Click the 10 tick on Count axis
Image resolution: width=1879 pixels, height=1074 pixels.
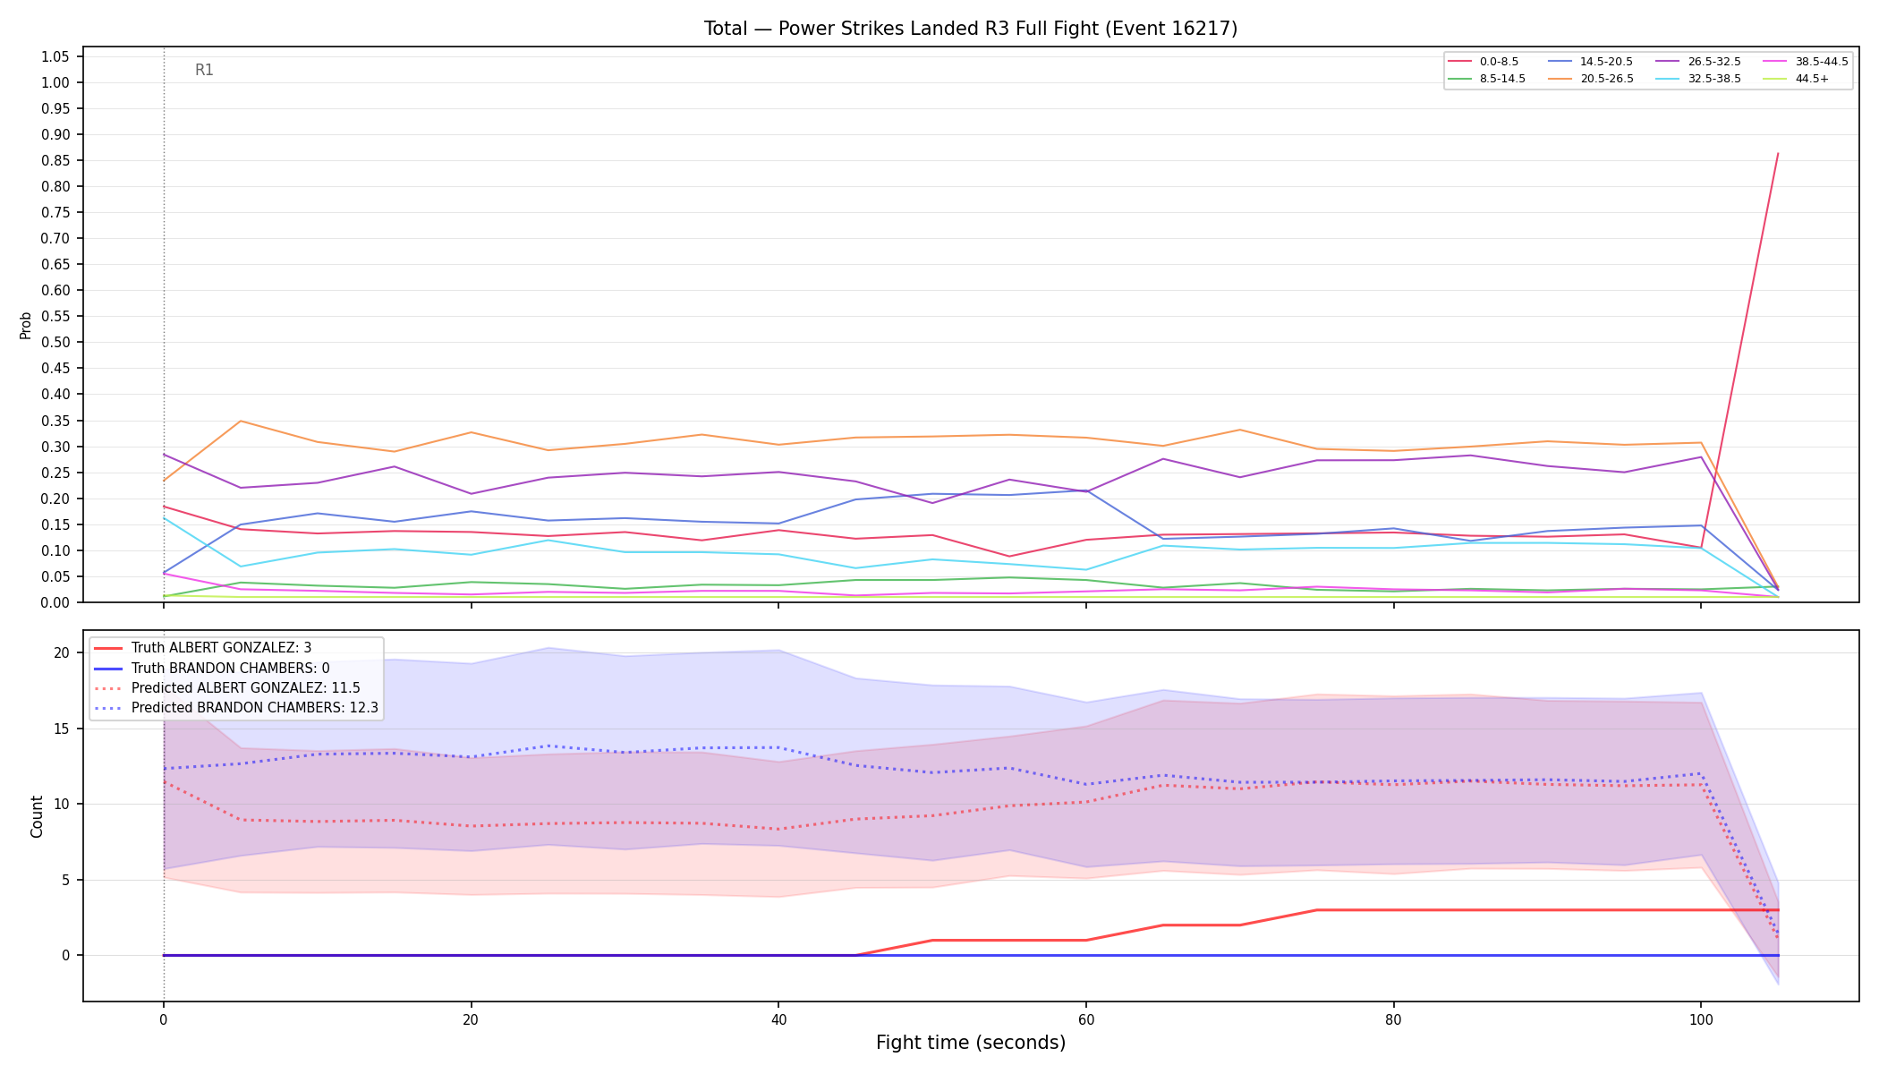coord(62,804)
